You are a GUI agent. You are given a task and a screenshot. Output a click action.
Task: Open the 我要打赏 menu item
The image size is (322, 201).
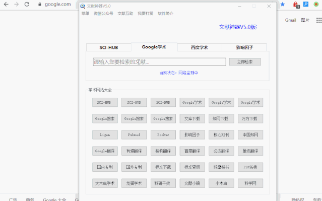tap(146, 13)
